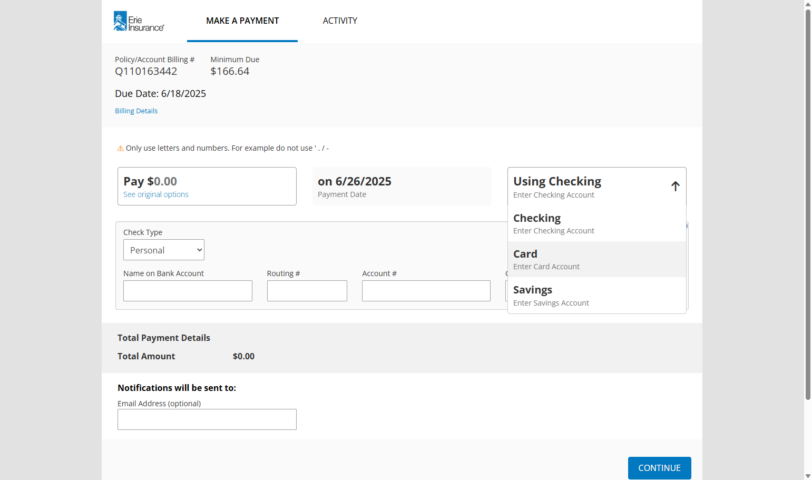Choose Savings from the payment method list
812x480 pixels.
click(597, 295)
